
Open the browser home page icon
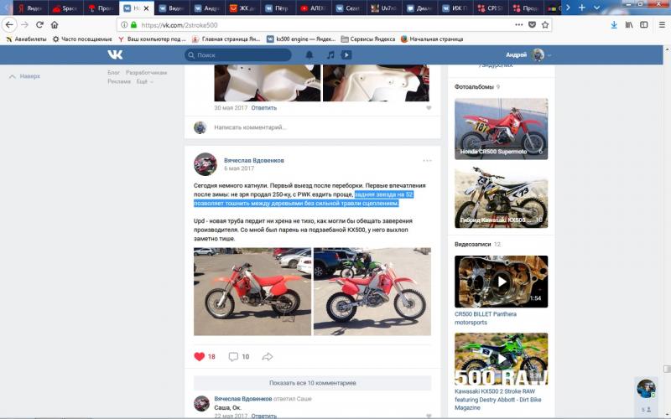pos(55,25)
